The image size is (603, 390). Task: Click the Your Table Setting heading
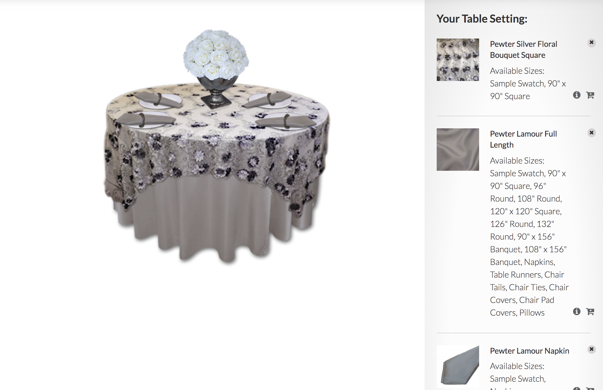pyautogui.click(x=482, y=19)
